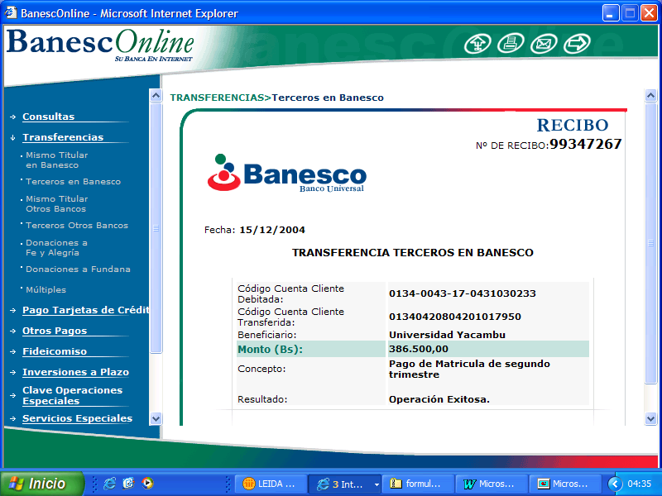Select Donaciones a Fe y Alegría
This screenshot has height=496, width=662.
click(x=56, y=248)
